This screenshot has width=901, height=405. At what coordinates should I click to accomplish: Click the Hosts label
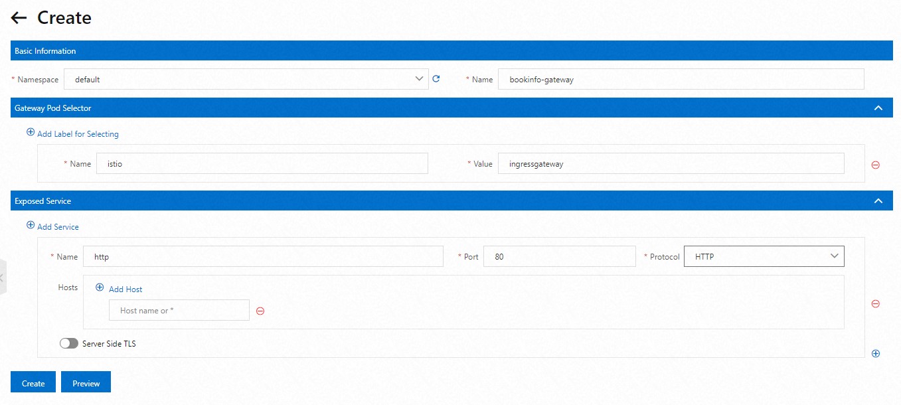tap(68, 287)
